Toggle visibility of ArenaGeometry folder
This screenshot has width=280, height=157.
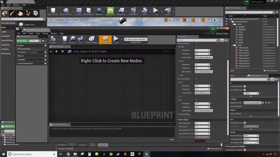(227, 21)
